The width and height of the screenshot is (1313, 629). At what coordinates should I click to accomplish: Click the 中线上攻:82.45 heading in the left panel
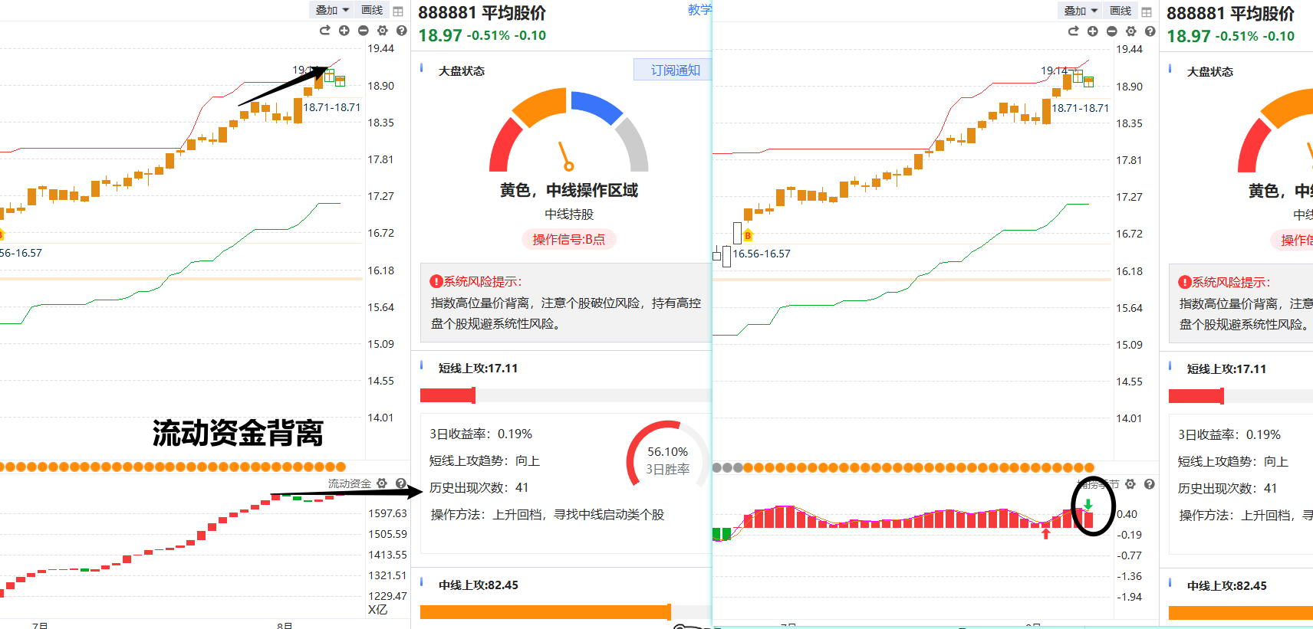point(478,585)
